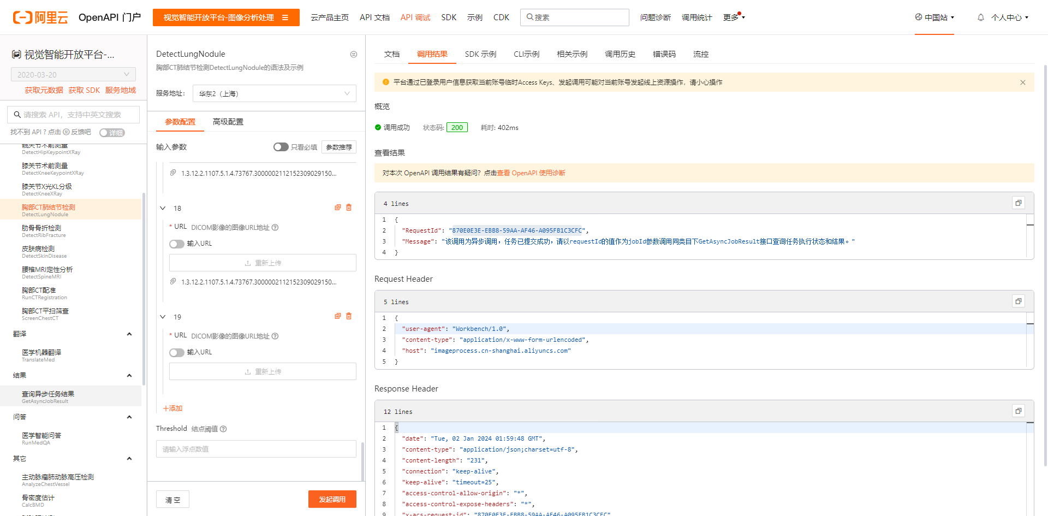Click 获取元数据 link

pyautogui.click(x=44, y=90)
